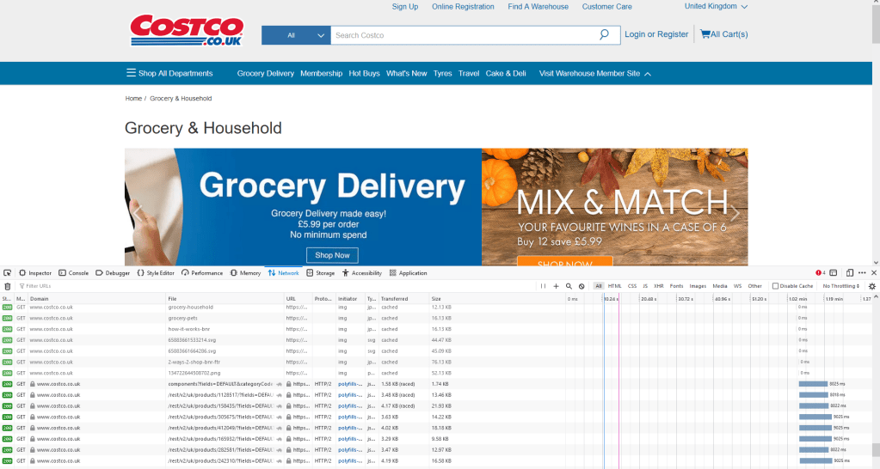Viewport: 880px width, 469px height.
Task: Clear network log with the trash icon
Action: tap(8, 286)
